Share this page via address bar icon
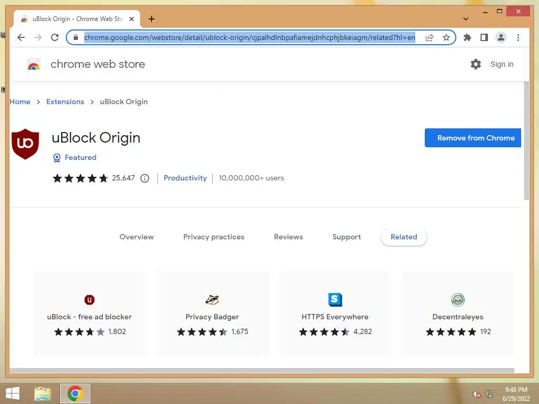The height and width of the screenshot is (404, 539). click(430, 37)
